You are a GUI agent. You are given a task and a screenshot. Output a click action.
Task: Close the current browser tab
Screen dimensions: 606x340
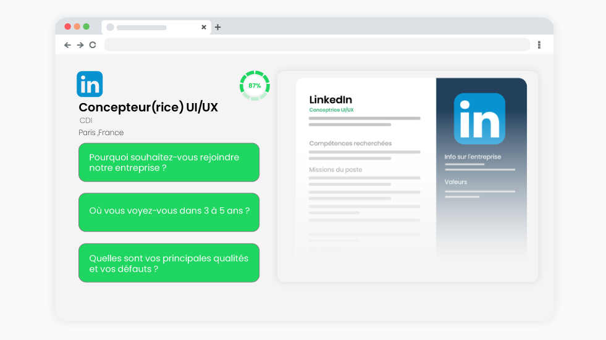click(x=204, y=27)
